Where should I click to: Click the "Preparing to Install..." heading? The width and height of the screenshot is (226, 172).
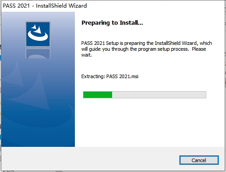[x=112, y=23]
